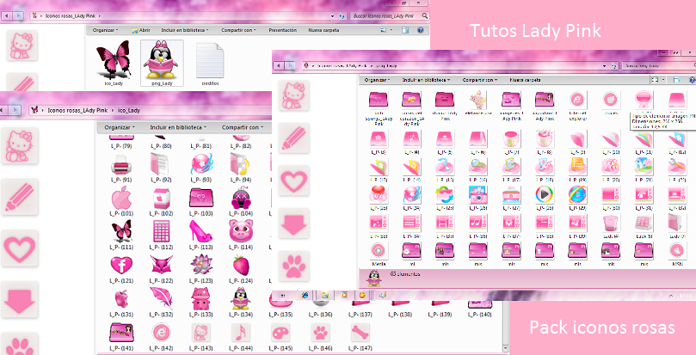Expand Incluir en biblioteca in top window

click(185, 30)
